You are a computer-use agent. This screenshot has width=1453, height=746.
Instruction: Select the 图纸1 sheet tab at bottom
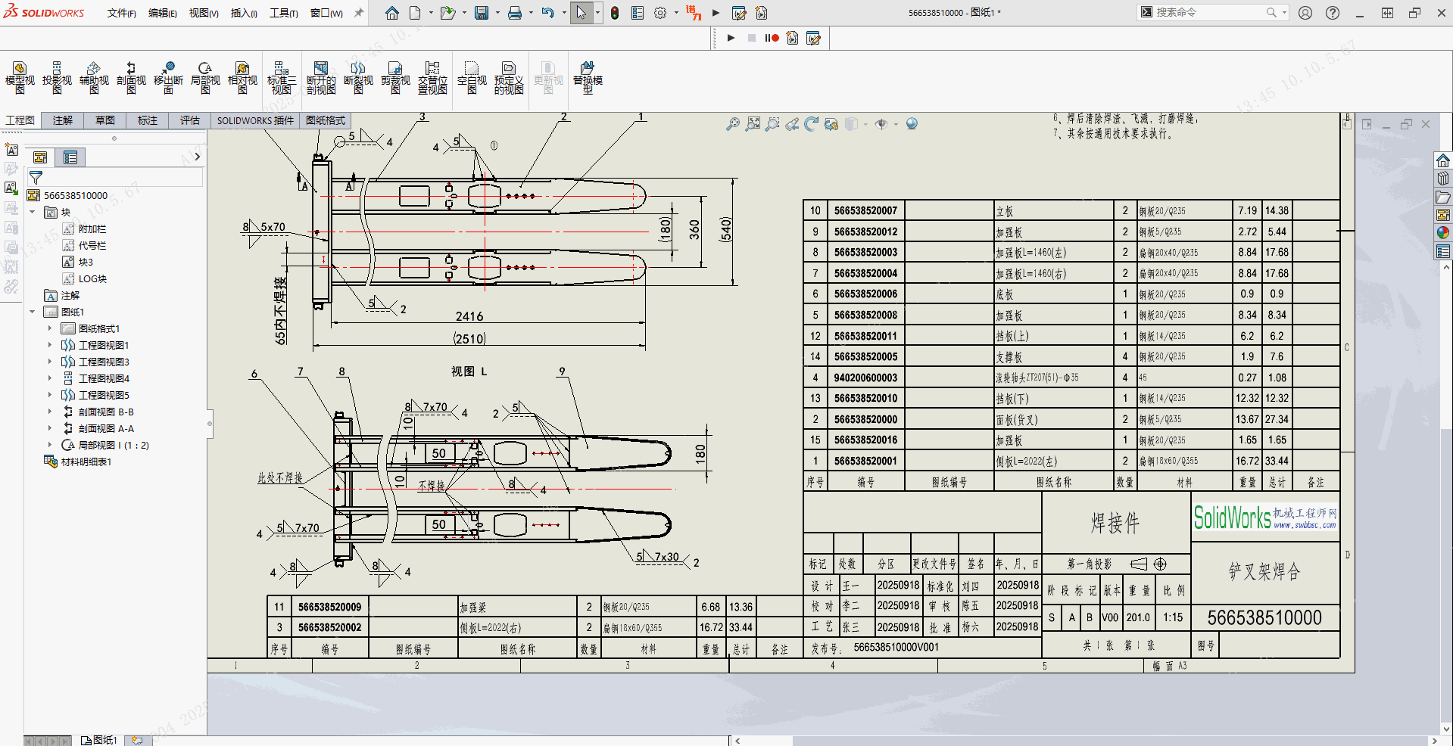tap(99, 740)
